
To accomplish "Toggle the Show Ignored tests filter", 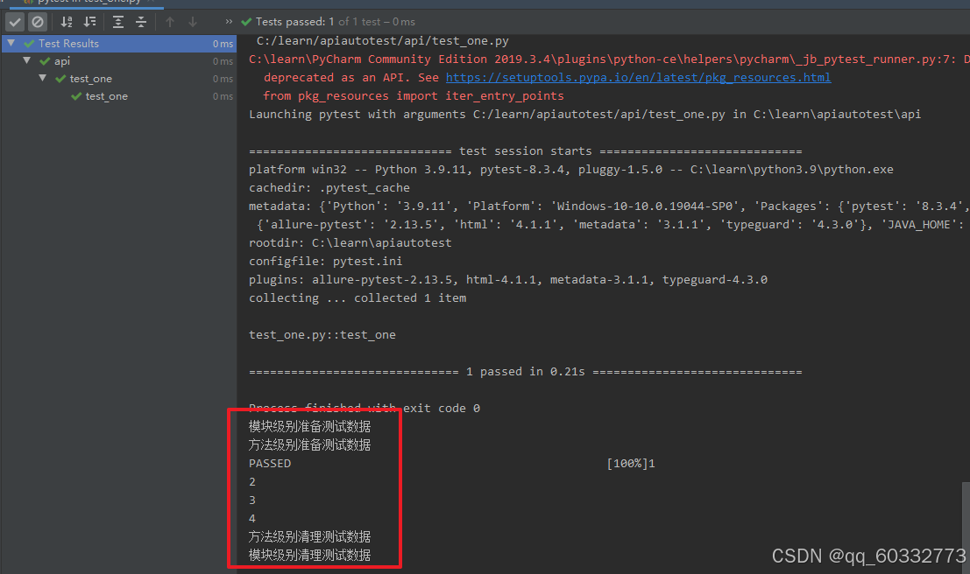I will tap(36, 22).
